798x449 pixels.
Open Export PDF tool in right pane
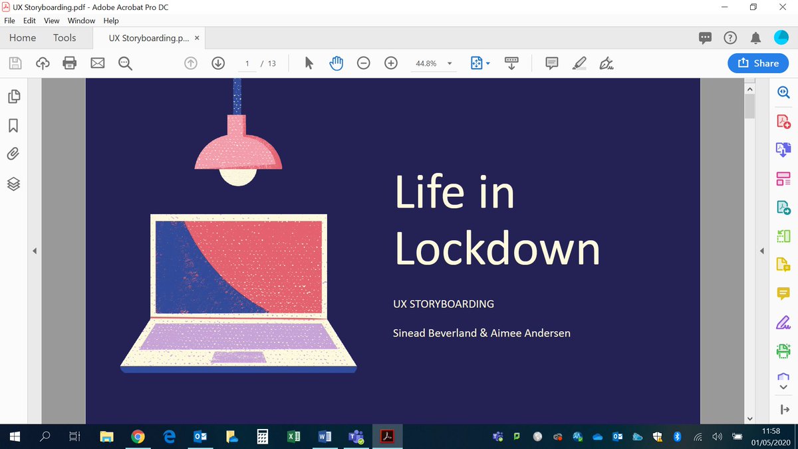click(x=783, y=208)
